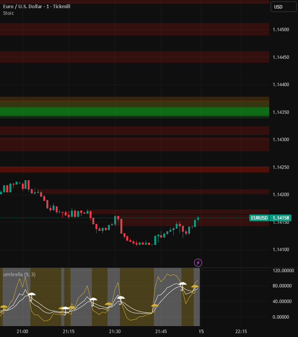Click the white umbrella marker near 80 level
298x337 pixels.
(183, 286)
